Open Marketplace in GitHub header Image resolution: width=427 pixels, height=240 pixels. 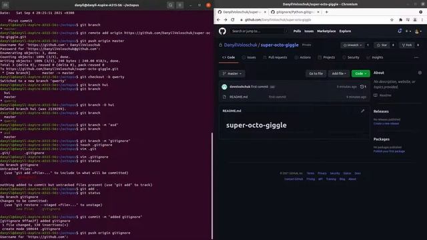326,31
